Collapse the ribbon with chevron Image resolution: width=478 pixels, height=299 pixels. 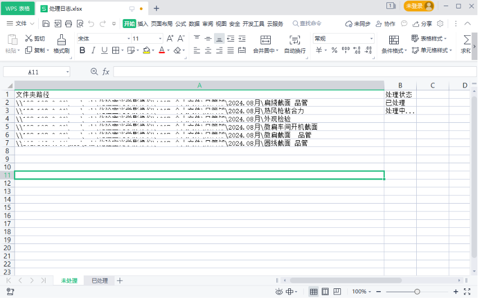(x=468, y=24)
